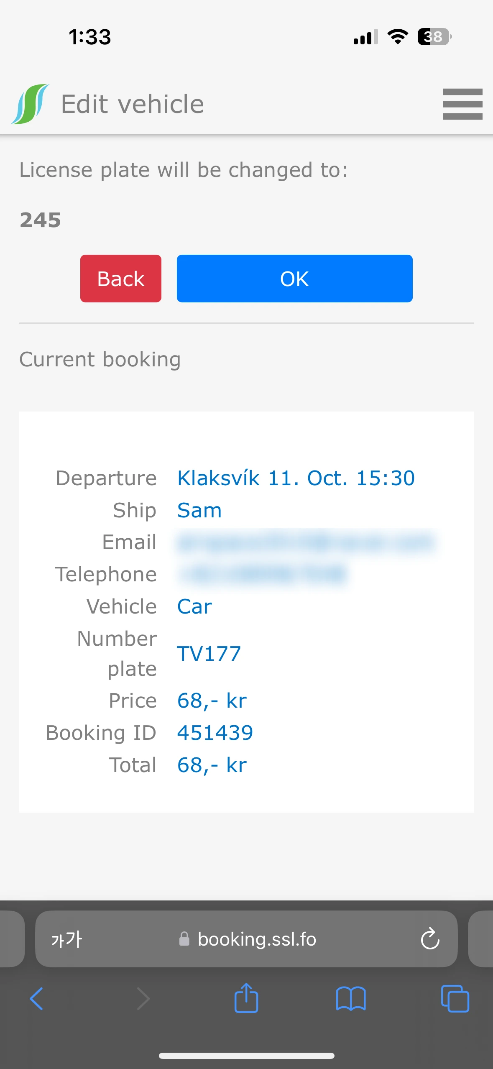
Task: Tap the Edit vehicle page title
Action: coord(132,104)
